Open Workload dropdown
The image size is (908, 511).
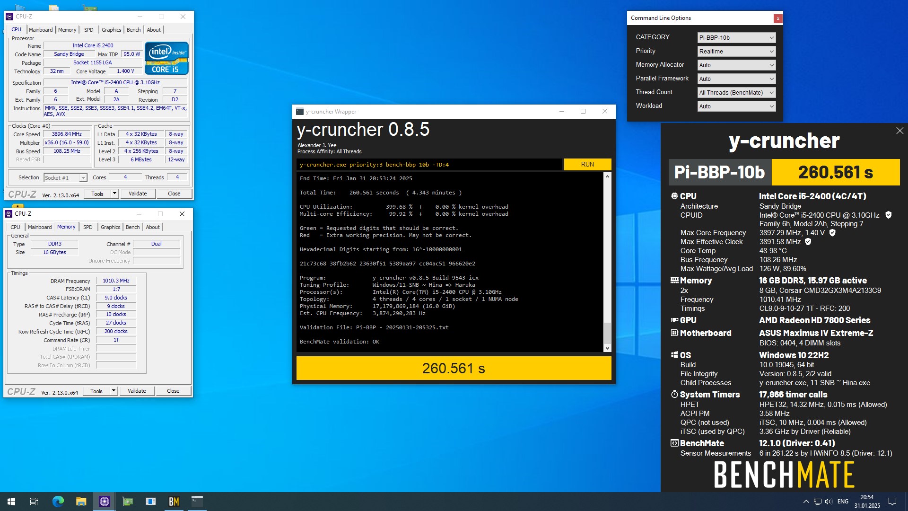pos(736,106)
